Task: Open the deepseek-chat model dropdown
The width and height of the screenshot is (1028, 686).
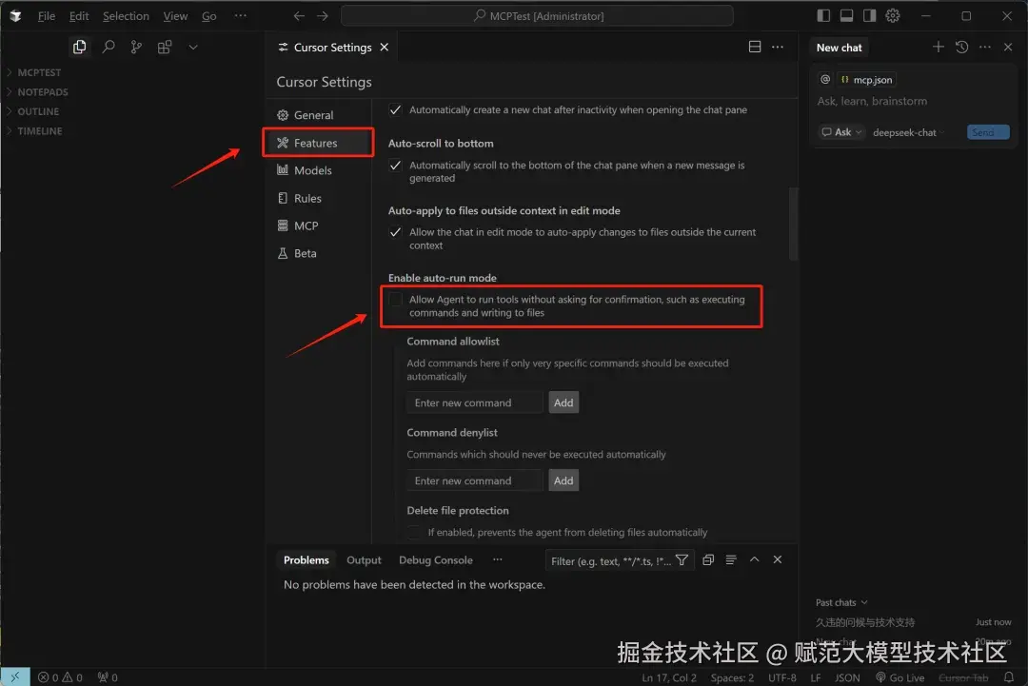Action: (909, 132)
